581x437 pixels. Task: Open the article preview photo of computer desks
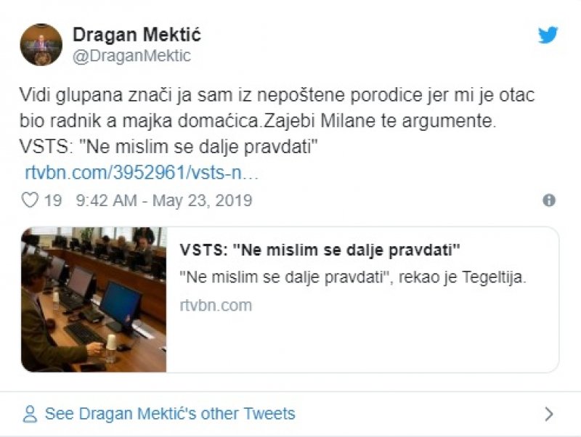point(94,300)
